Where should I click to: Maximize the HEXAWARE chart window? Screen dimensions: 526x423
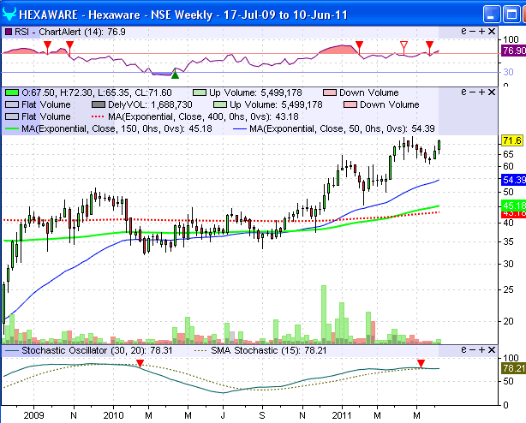pyautogui.click(x=511, y=15)
